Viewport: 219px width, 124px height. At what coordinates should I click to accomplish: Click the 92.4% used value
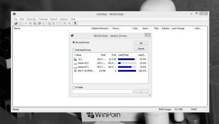[143, 59]
